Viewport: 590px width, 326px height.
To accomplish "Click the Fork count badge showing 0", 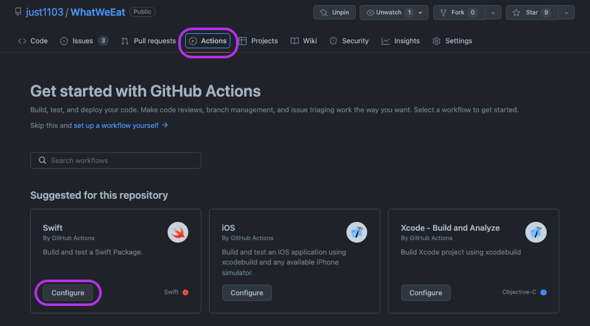I will pos(473,13).
